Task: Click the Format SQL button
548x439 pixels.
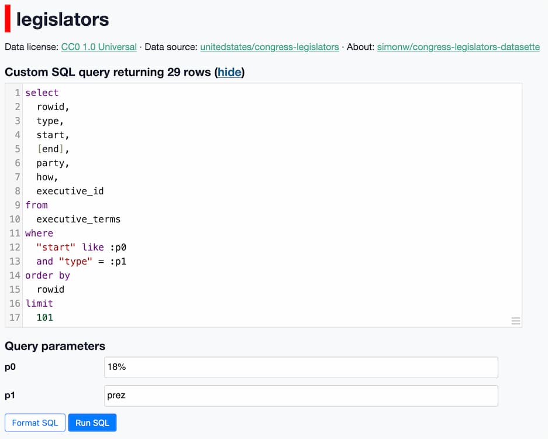Action: point(35,423)
